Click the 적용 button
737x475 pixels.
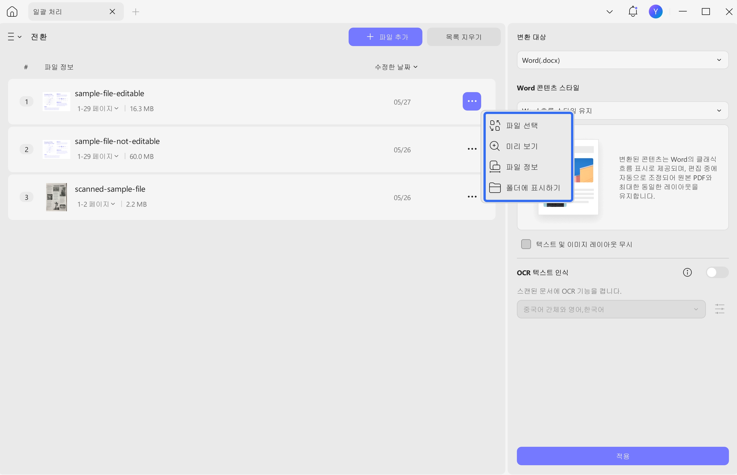623,456
